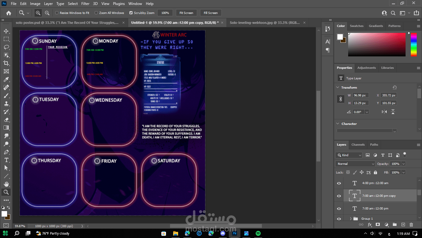The image size is (422, 238).
Task: Open the Layer menu
Action: 48,4
